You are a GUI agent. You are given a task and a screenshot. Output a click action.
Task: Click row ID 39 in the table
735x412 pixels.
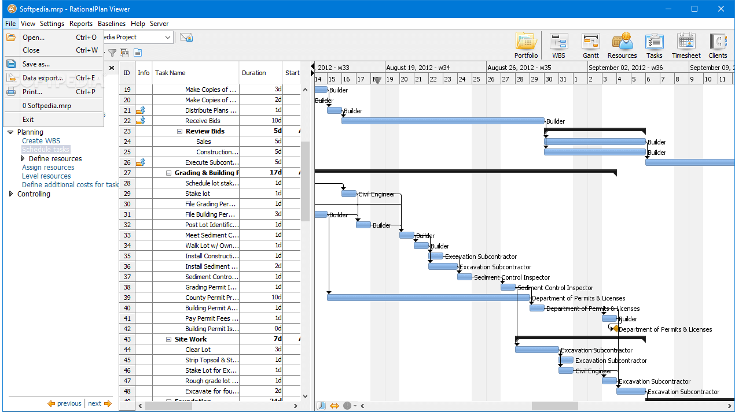(127, 298)
